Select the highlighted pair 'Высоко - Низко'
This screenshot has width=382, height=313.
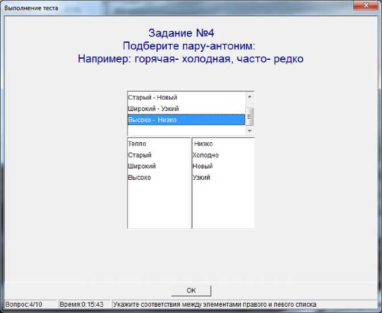pyautogui.click(x=186, y=120)
